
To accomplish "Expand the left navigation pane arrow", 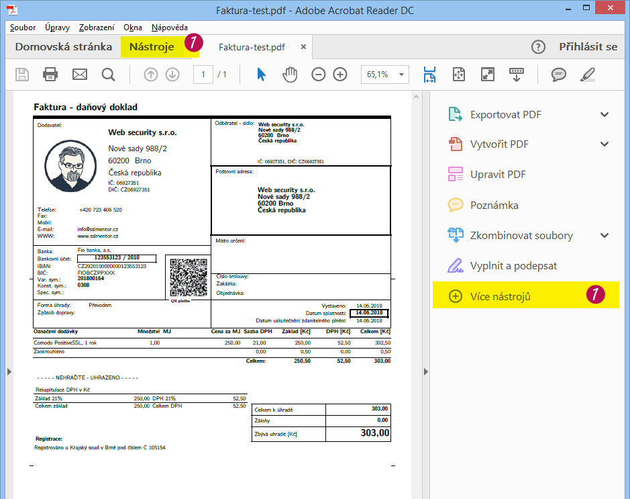I will 9,371.
